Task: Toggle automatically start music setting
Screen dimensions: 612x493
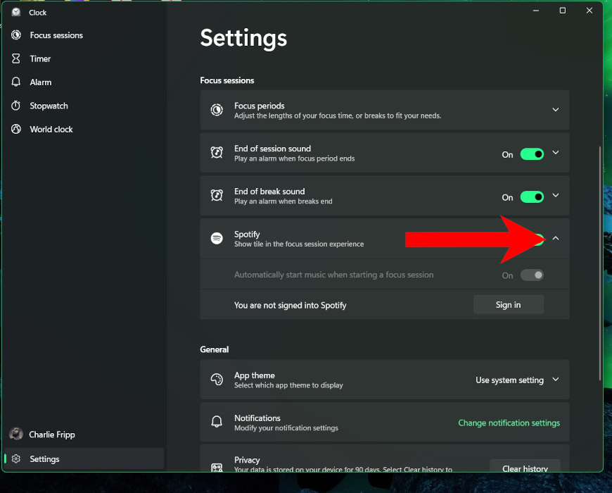Action: tap(533, 275)
